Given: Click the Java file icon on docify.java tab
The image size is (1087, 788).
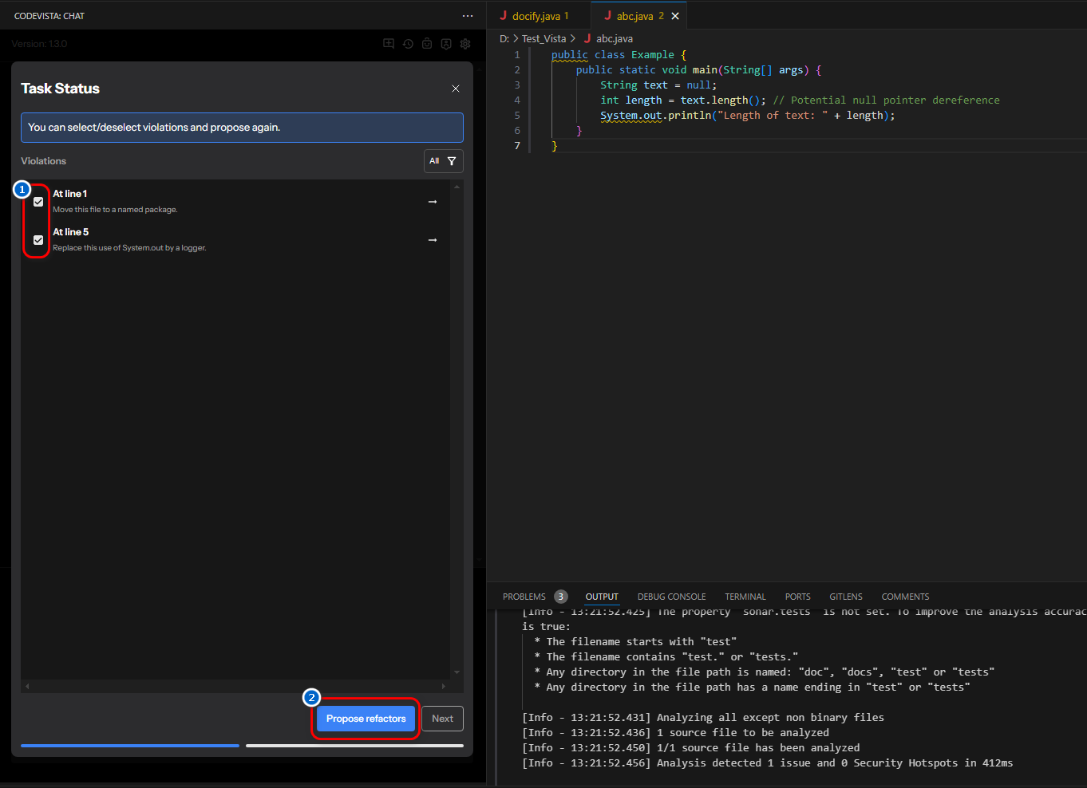Looking at the screenshot, I should (504, 16).
